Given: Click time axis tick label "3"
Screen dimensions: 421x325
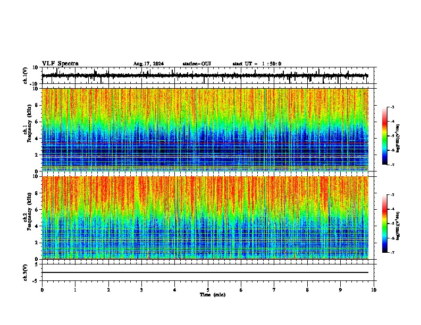Looking at the screenshot, I should 141,290.
